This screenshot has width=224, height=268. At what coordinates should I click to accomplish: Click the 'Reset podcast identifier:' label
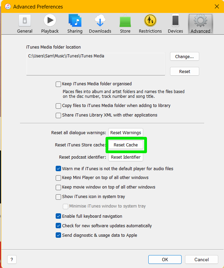[x=82, y=157]
